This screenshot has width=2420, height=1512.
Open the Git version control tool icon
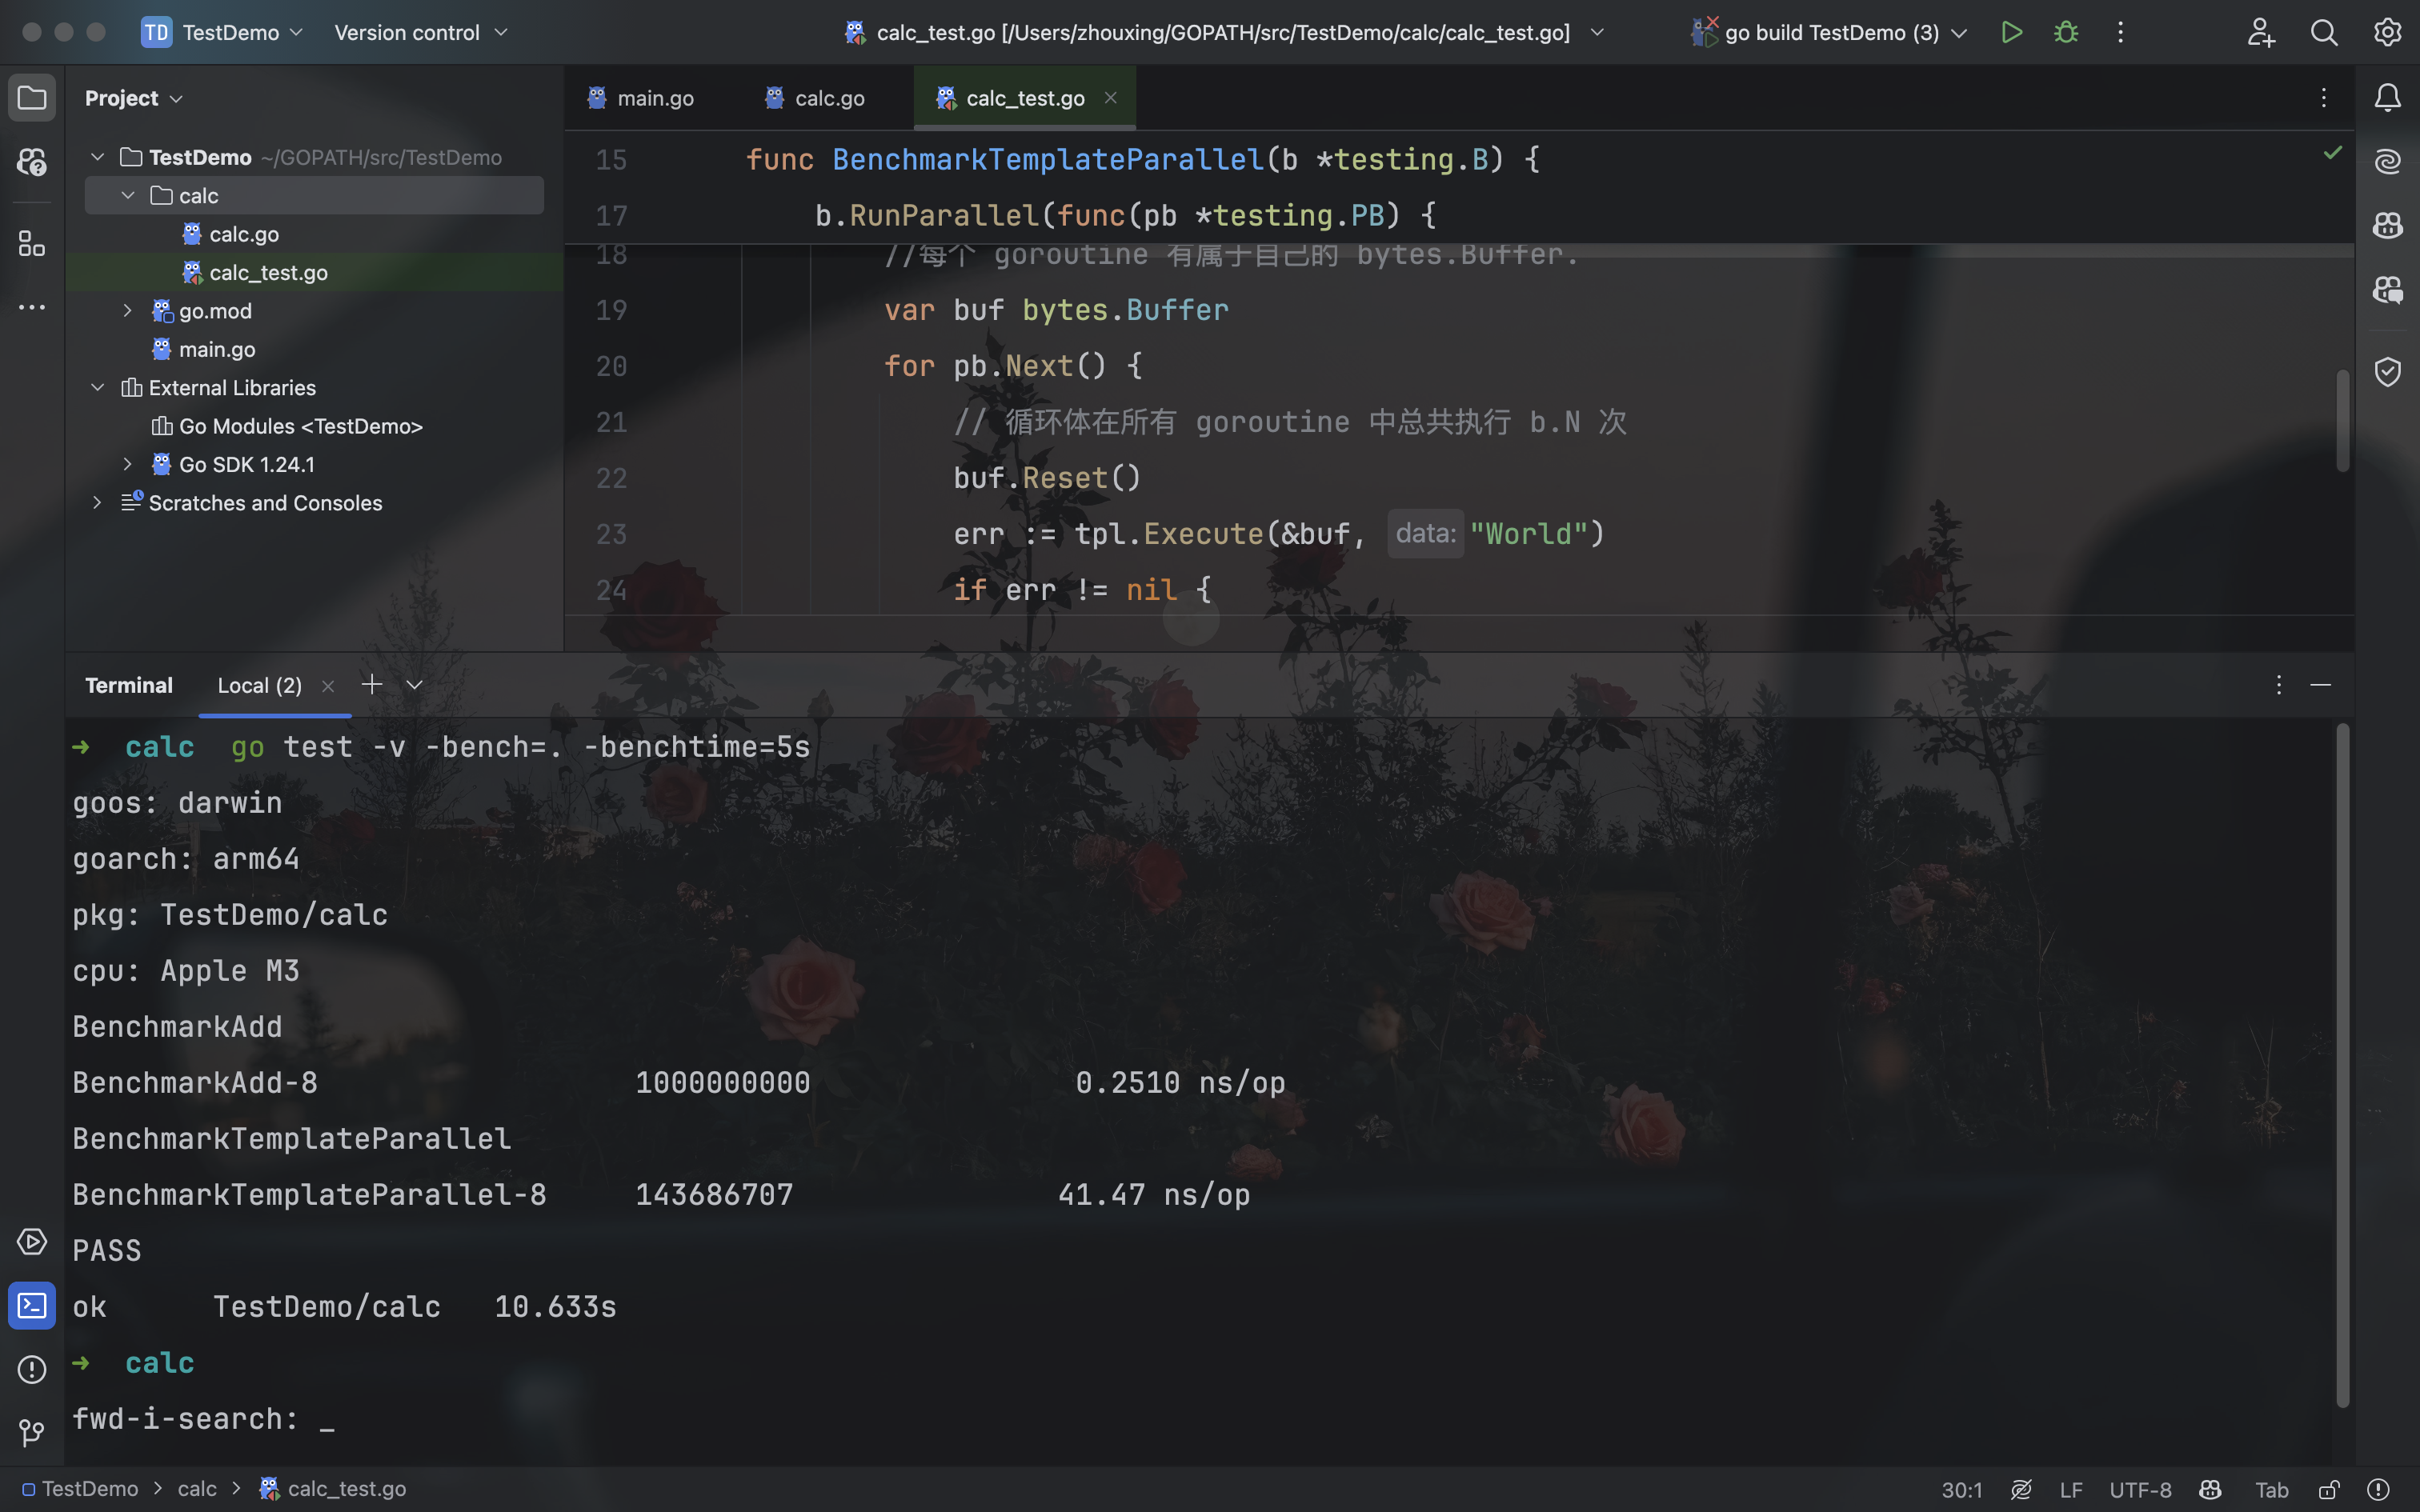tap(32, 1432)
